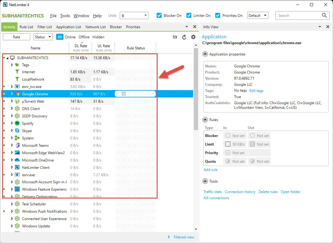Expand the Google Chrome tree row

click(x=12, y=94)
